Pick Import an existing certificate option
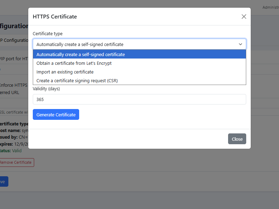 [x=139, y=72]
